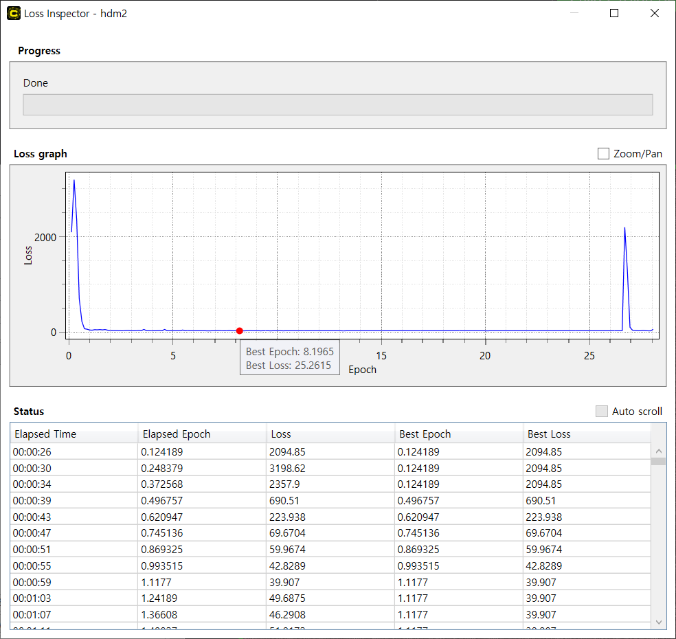676x639 pixels.
Task: Minimize the Loss Inspector window
Action: (574, 13)
